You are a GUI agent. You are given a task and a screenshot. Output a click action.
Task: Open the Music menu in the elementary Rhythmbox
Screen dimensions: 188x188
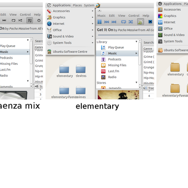(x=102, y=16)
